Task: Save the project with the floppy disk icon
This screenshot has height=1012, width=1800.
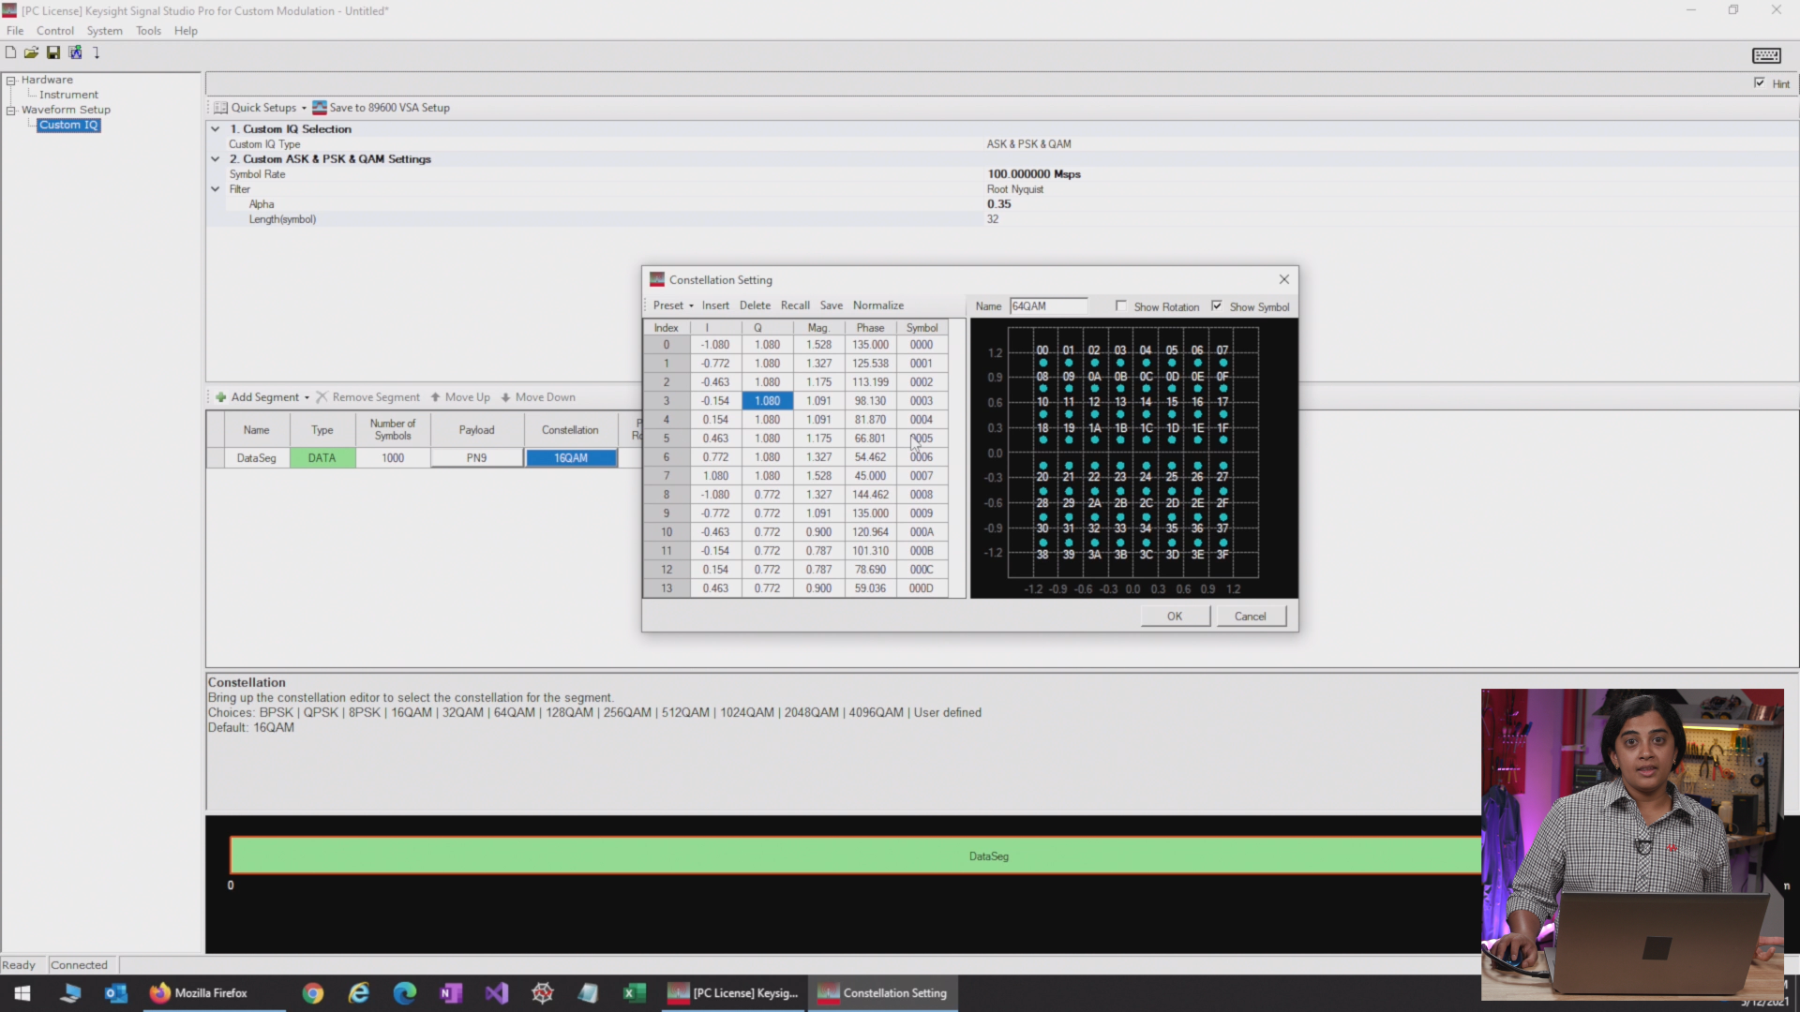Action: pyautogui.click(x=52, y=52)
